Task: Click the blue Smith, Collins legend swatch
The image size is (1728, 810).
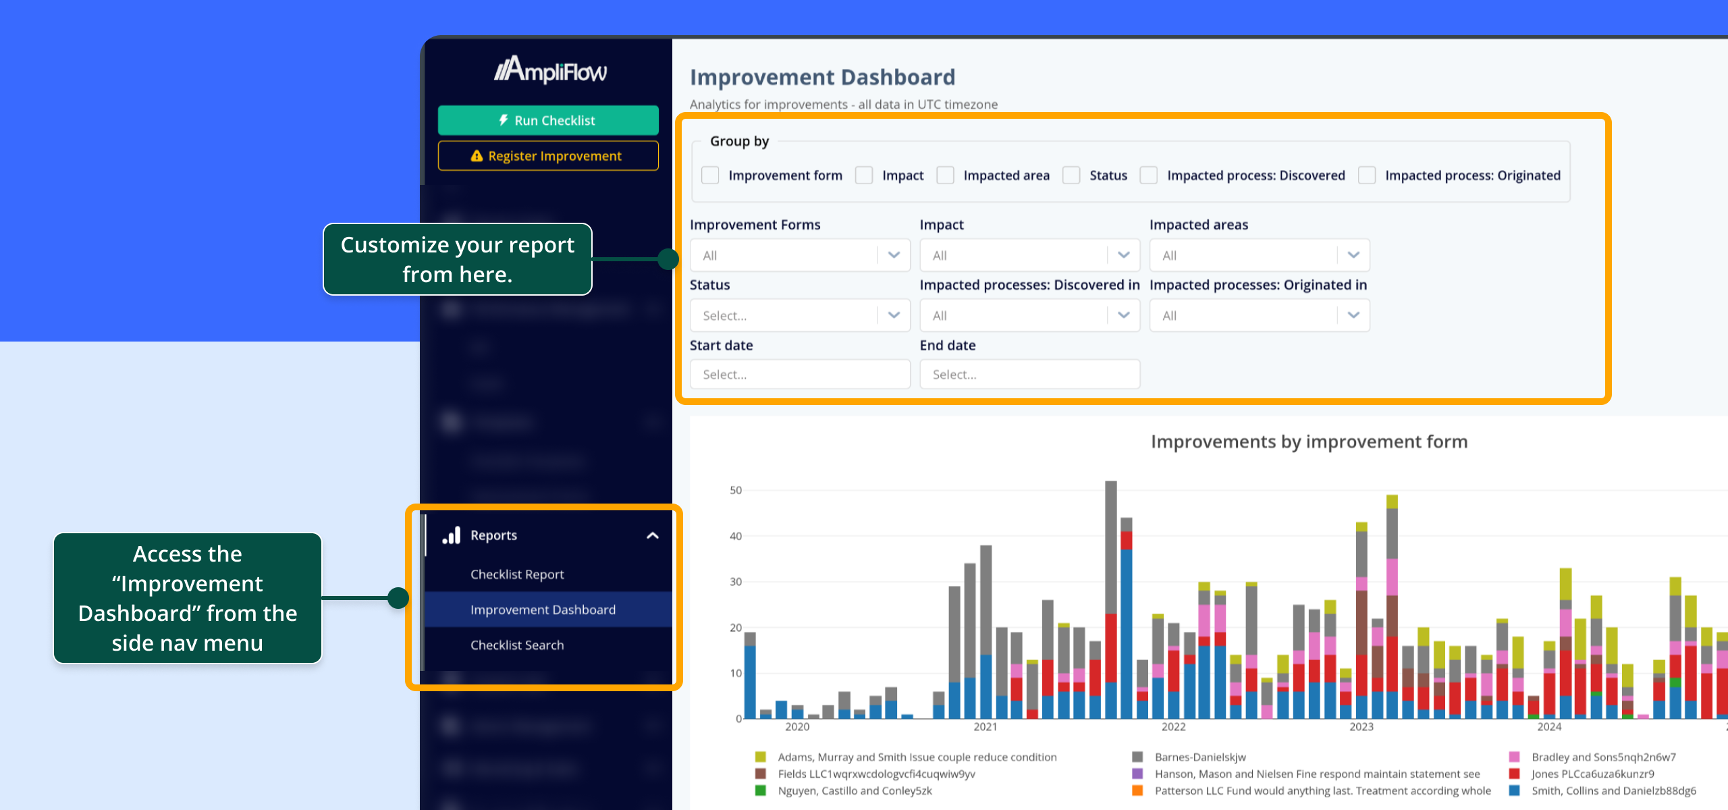Action: (1514, 790)
